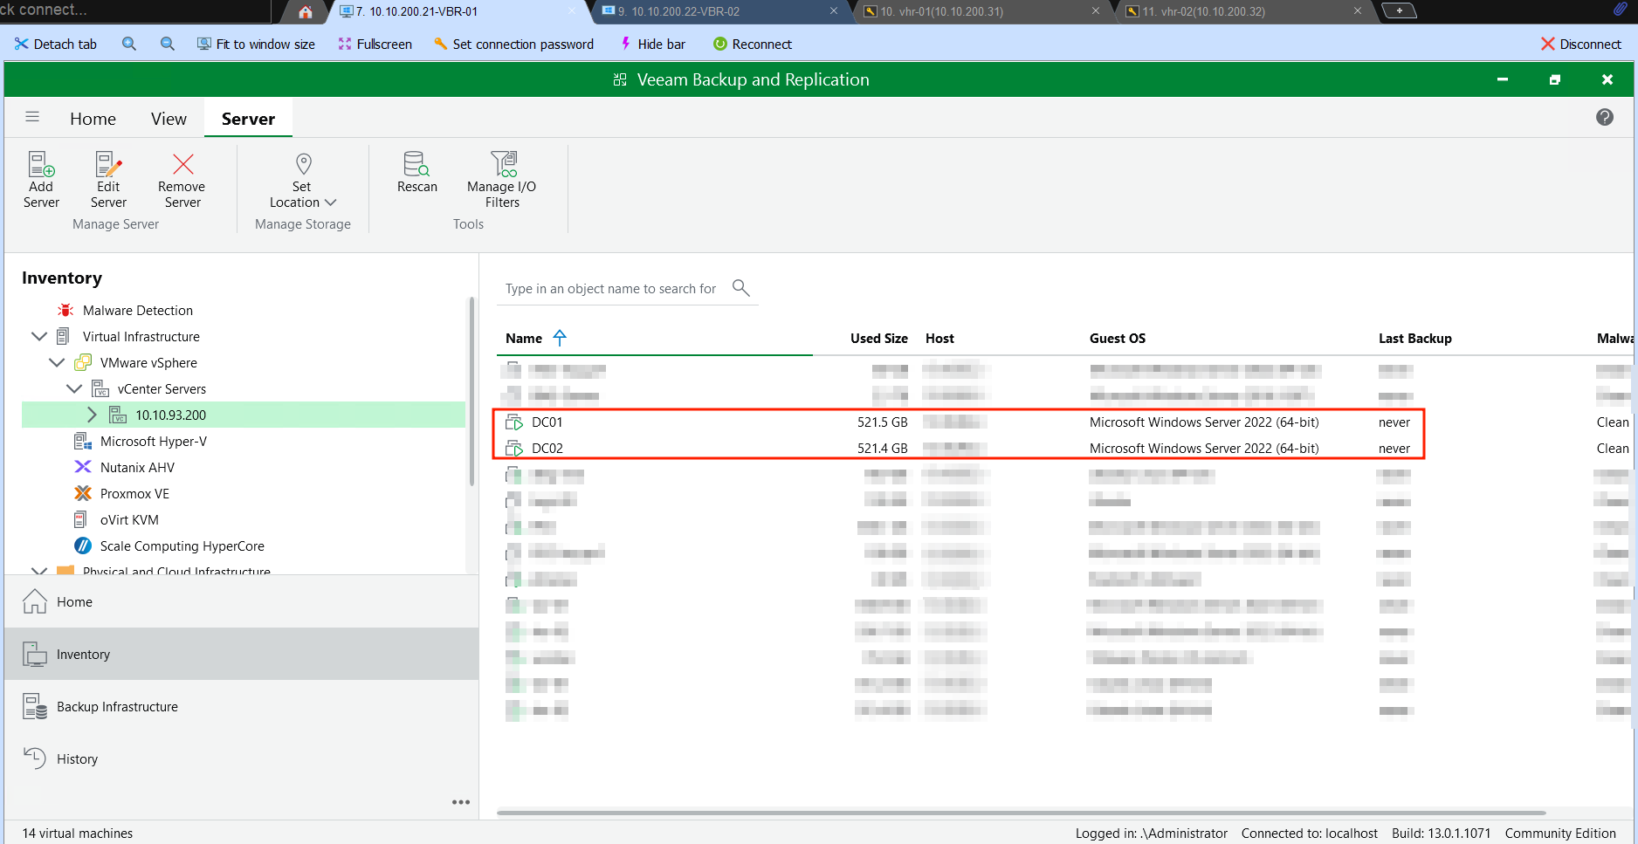Expand the 10.10.93.200 vCenter node
This screenshot has height=844, width=1638.
92,415
